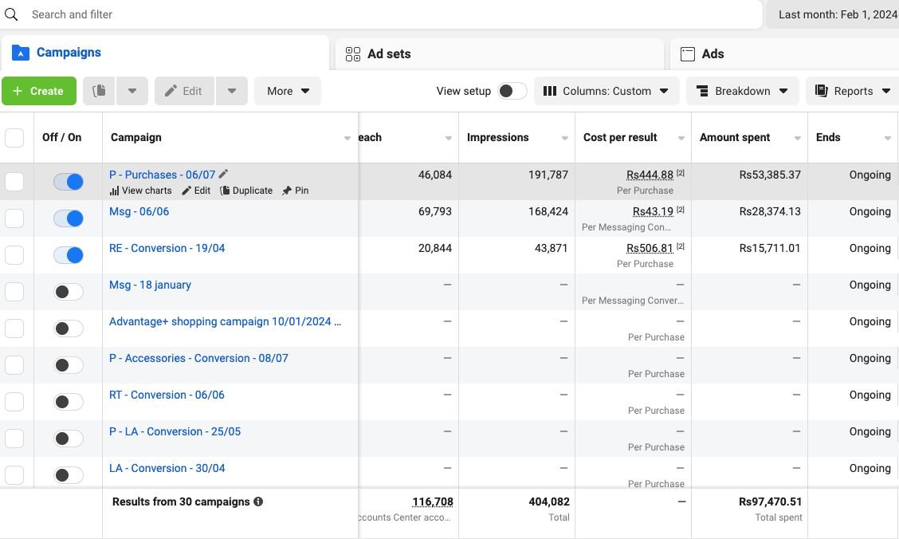The height and width of the screenshot is (539, 899).
Task: Tick the select-all campaigns checkbox
Action: coord(14,138)
